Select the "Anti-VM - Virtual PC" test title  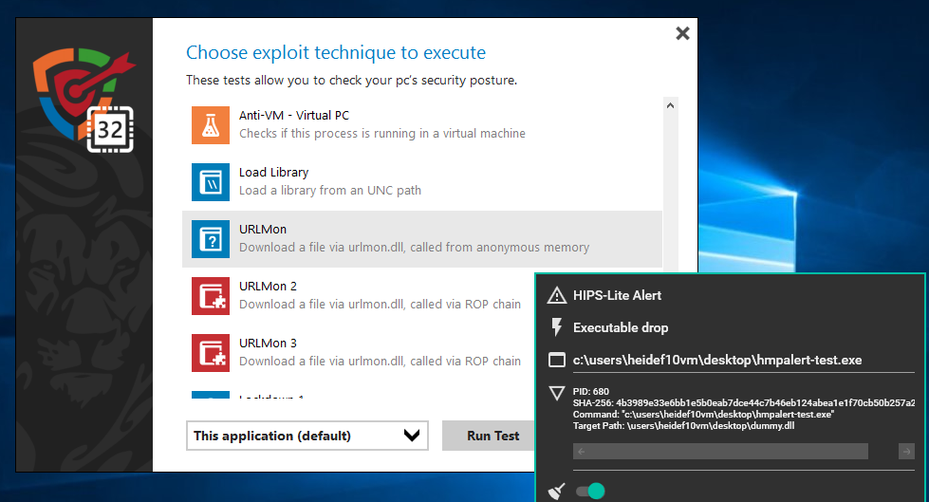coord(294,115)
